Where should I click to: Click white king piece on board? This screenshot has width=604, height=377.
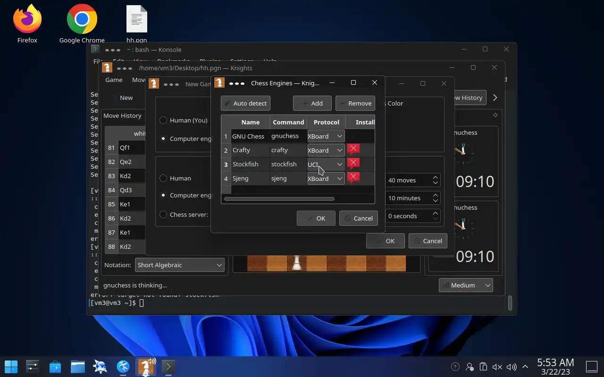(297, 262)
